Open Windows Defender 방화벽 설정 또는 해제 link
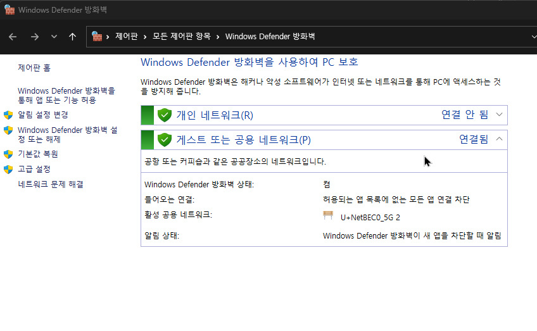 (x=68, y=135)
